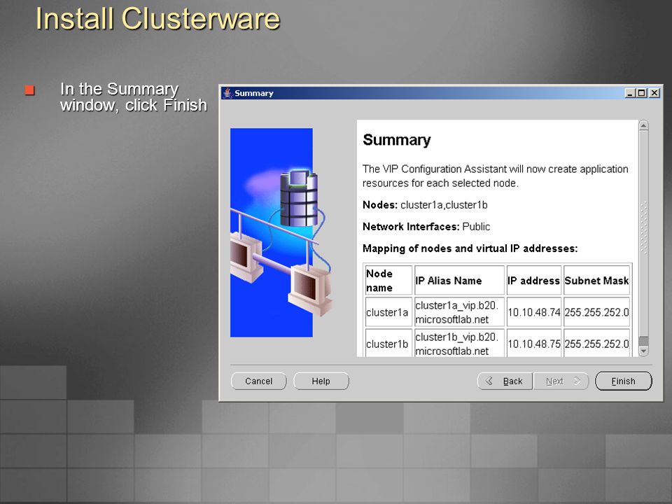Click the Java icon in Summary title bar
Screen dimensions: 672x504
[227, 93]
